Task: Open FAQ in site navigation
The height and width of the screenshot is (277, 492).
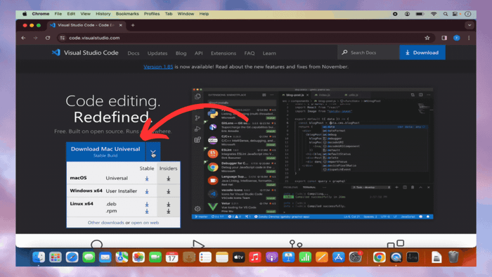Action: point(250,53)
